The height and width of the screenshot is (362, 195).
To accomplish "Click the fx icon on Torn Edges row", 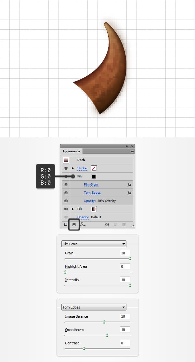I will (129, 192).
